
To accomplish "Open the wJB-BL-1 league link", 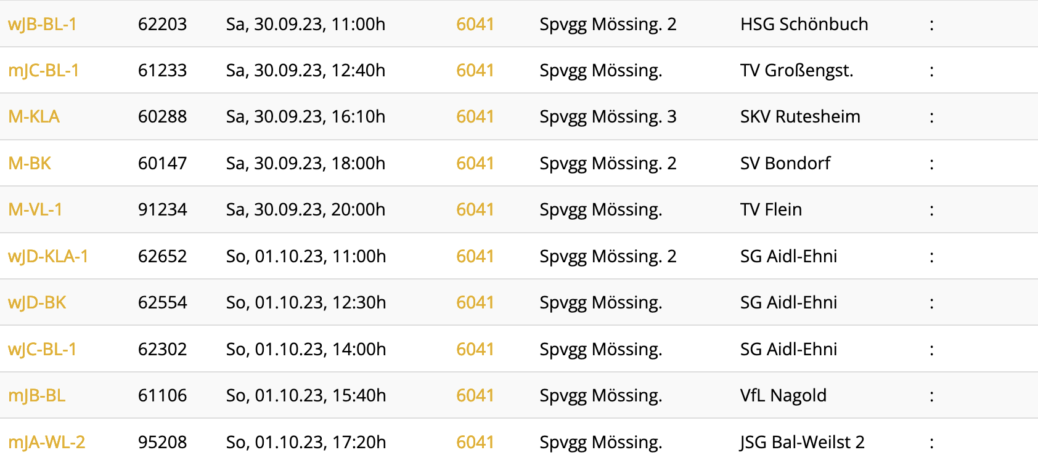I will (x=43, y=25).
